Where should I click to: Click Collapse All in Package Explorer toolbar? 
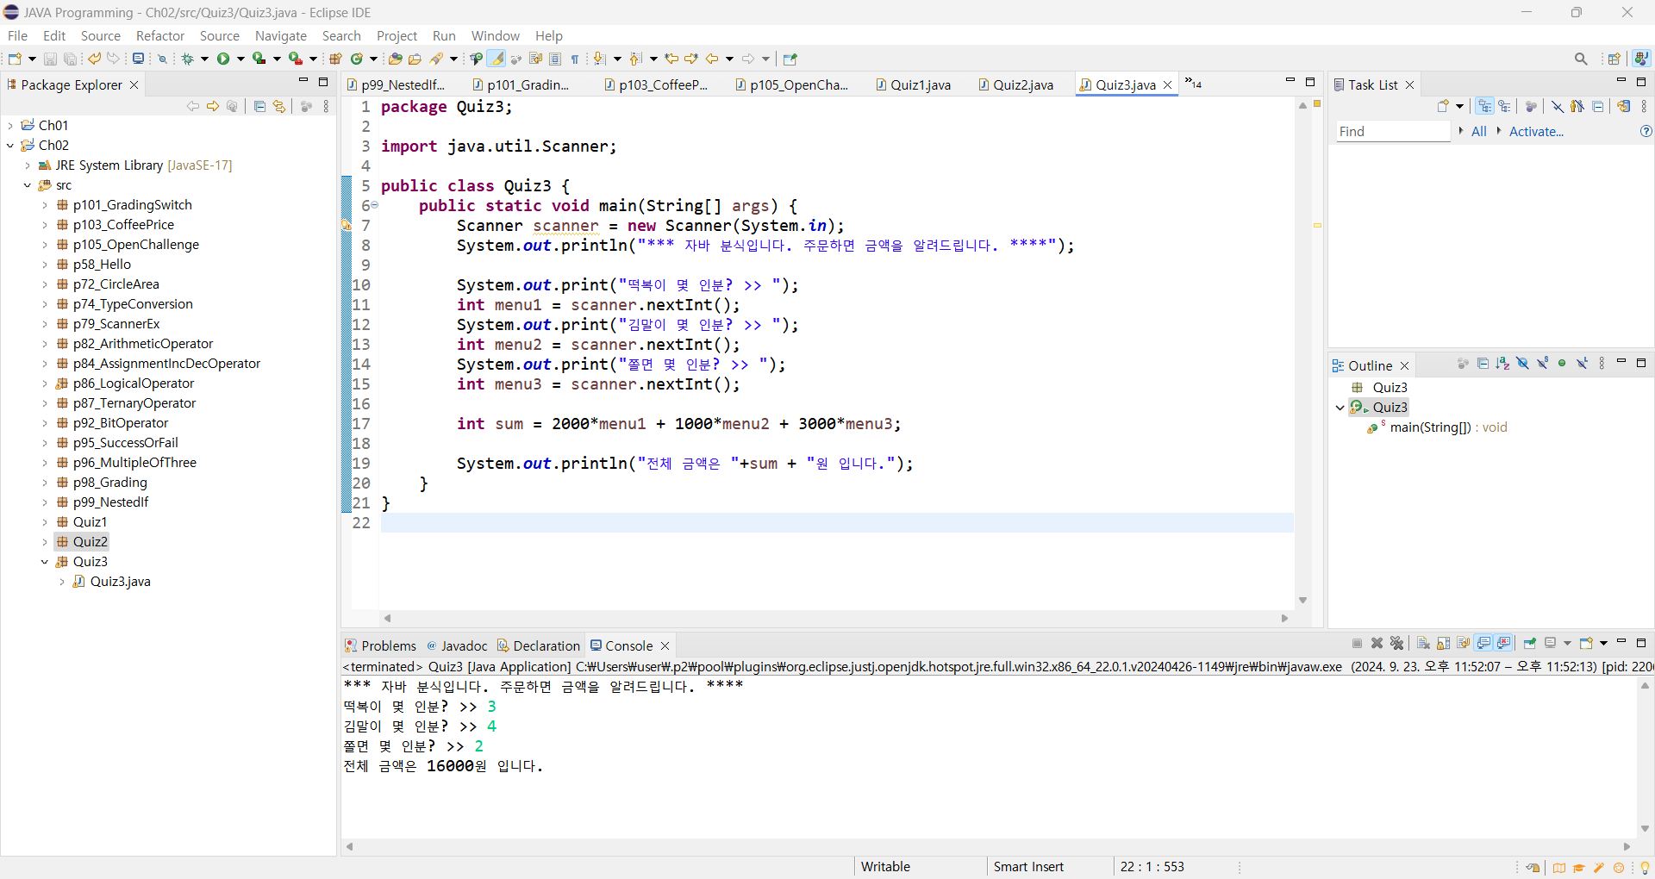[259, 106]
